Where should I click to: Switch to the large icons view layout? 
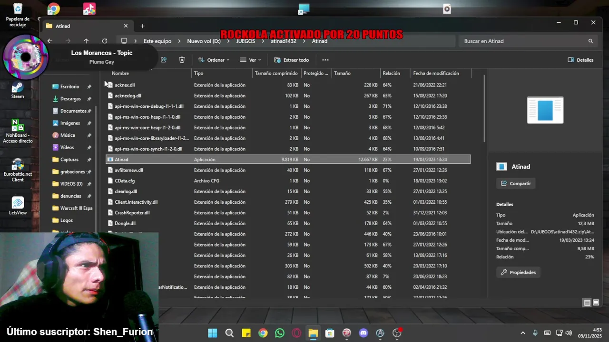pos(596,303)
